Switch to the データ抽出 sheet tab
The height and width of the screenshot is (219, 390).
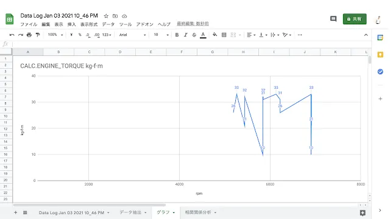(130, 212)
